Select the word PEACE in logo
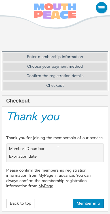 55,15
